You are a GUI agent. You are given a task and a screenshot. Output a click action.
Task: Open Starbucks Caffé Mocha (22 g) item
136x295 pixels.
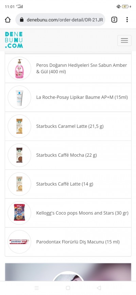click(x=68, y=155)
